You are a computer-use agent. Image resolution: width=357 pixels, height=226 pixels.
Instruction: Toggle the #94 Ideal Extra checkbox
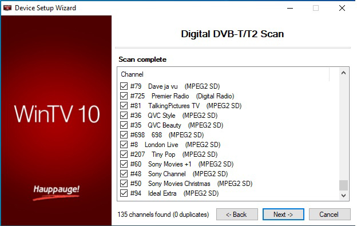(x=124, y=193)
